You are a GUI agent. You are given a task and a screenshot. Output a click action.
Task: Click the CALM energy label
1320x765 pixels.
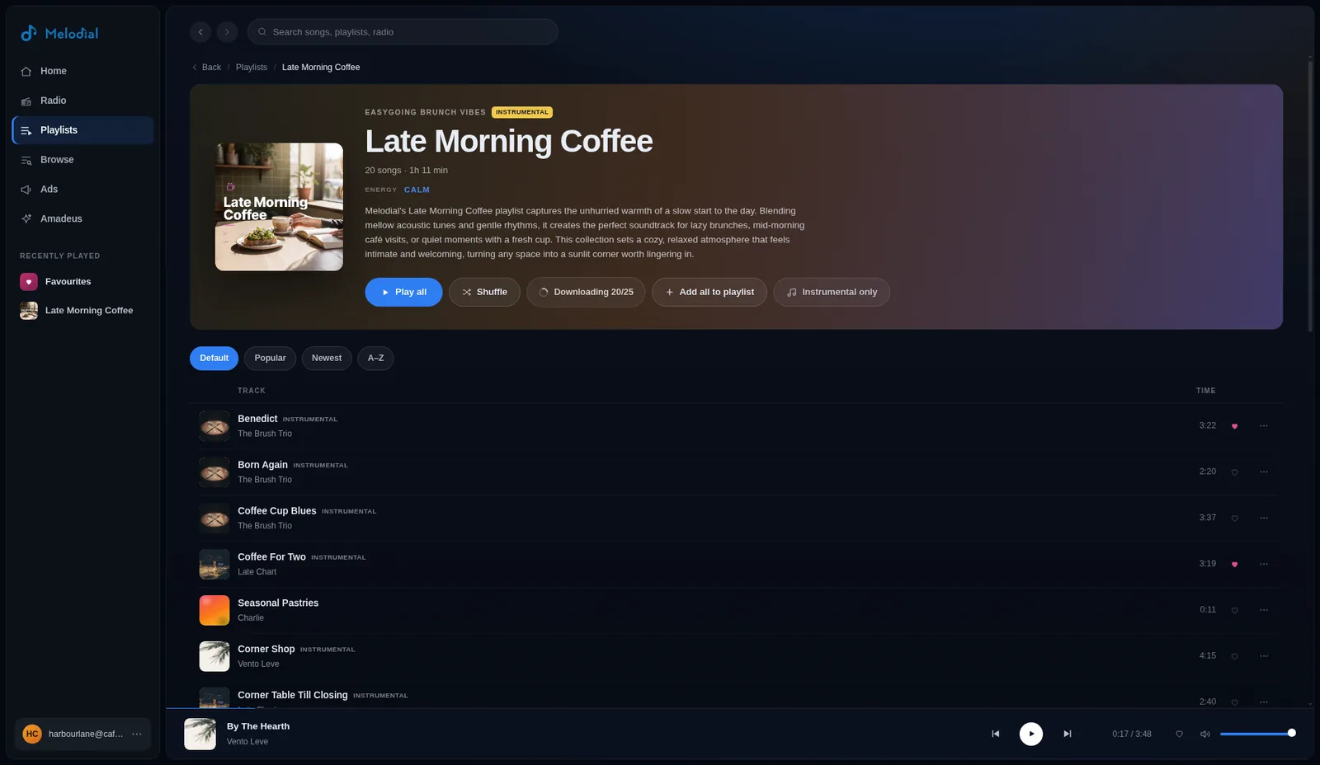417,190
